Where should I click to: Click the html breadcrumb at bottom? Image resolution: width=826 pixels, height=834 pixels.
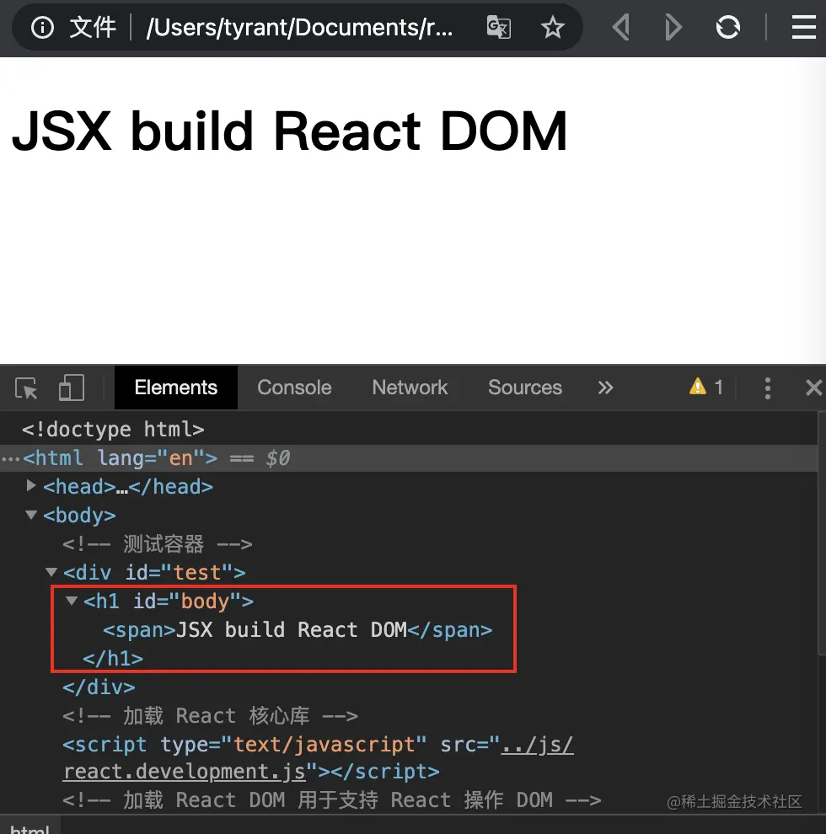(29, 827)
